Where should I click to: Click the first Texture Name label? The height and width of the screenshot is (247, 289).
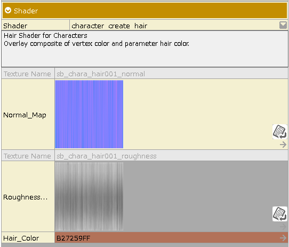tap(27, 74)
